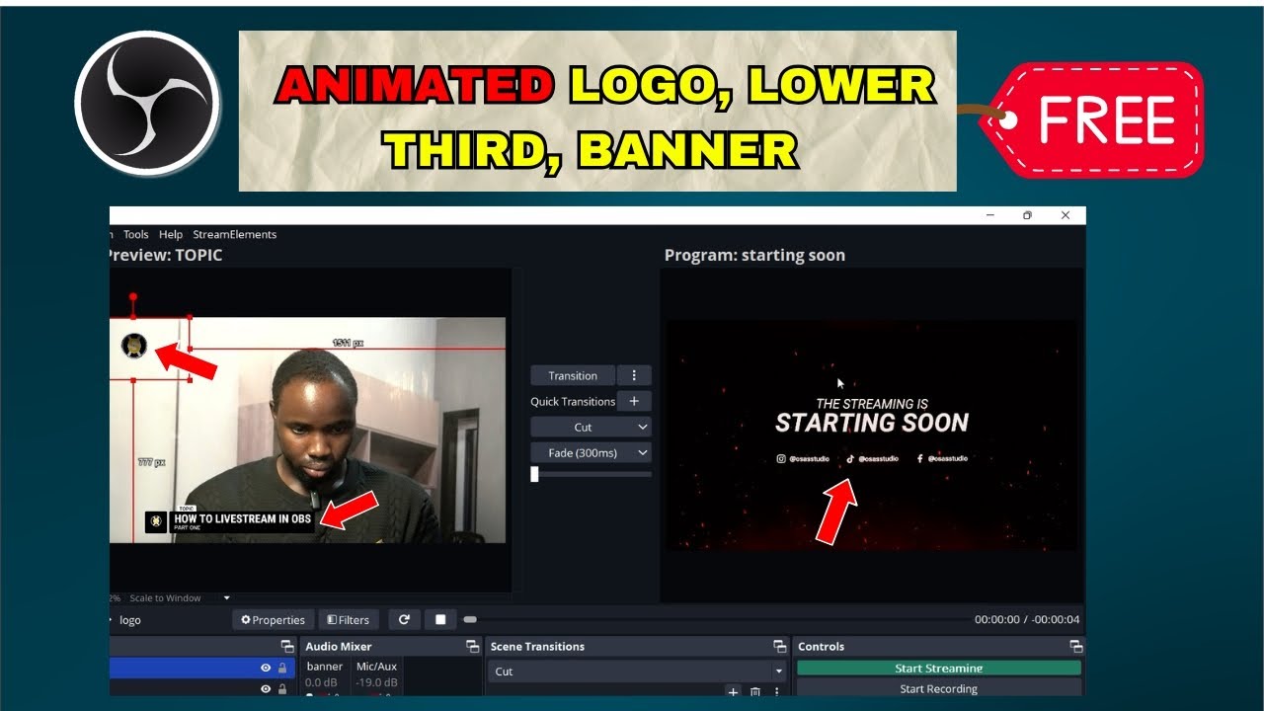Click the "Preview: TOPIC" label
This screenshot has height=711, width=1264.
click(166, 255)
